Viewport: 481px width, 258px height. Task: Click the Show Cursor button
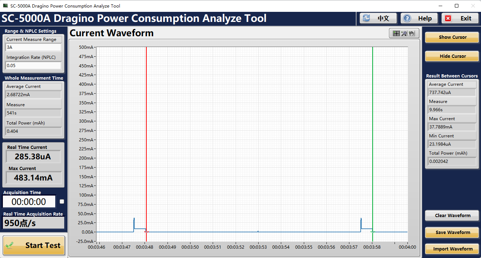tap(452, 37)
